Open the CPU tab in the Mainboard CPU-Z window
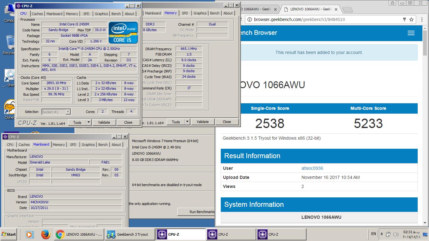The image size is (429, 241). coord(10,145)
